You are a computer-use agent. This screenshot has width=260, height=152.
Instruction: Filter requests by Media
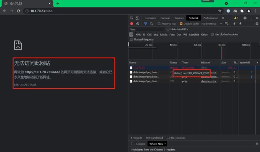coord(164,35)
